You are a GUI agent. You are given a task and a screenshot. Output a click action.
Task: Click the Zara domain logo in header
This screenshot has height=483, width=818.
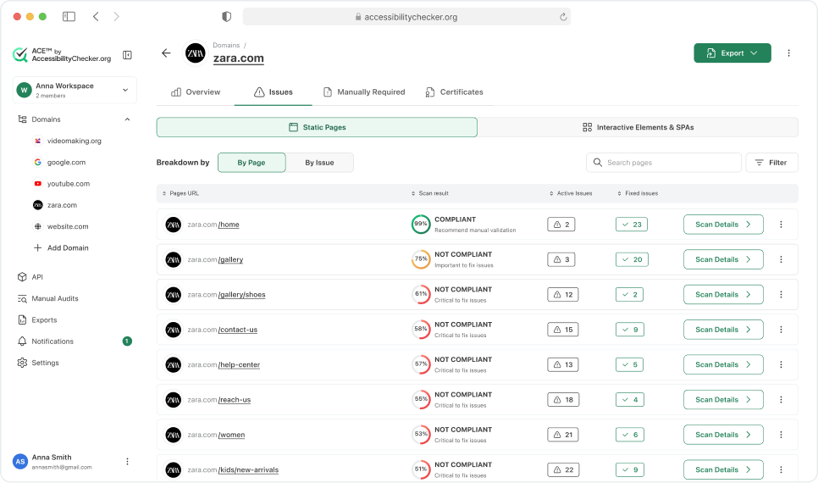(x=196, y=53)
